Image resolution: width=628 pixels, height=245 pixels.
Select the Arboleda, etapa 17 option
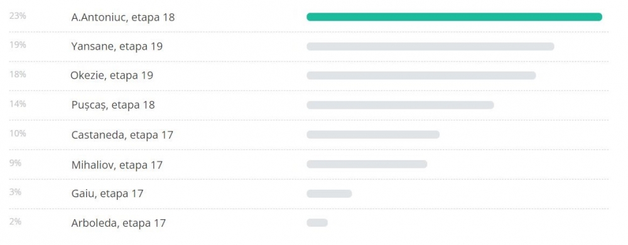pos(119,223)
